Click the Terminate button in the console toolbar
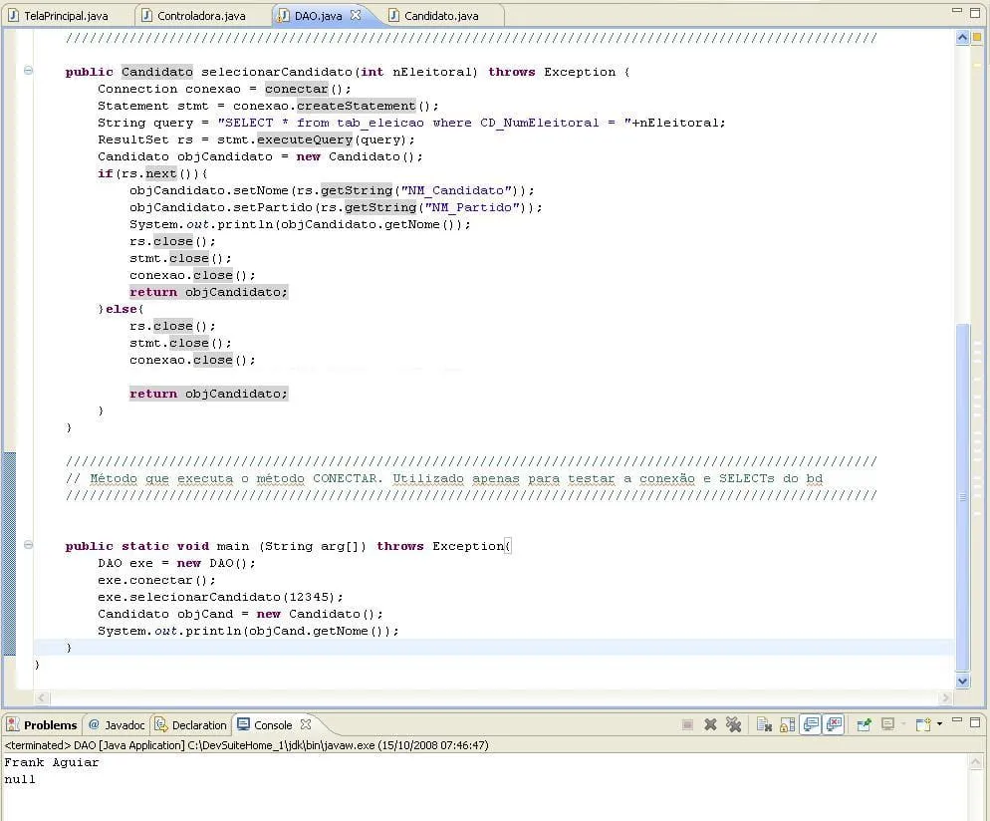This screenshot has width=990, height=821. 687,725
